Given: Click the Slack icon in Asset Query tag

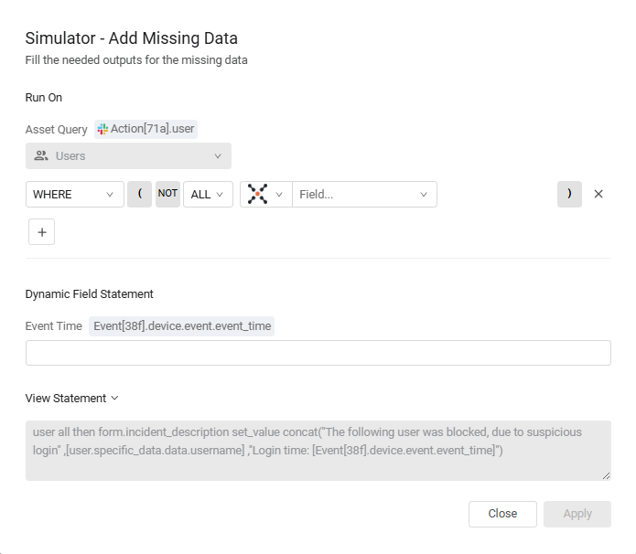Looking at the screenshot, I should (102, 129).
